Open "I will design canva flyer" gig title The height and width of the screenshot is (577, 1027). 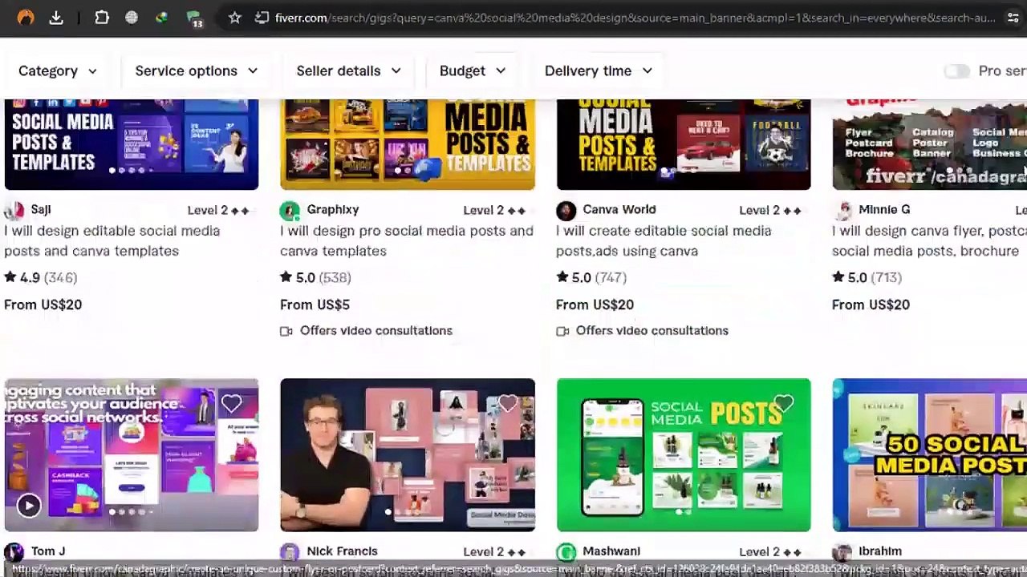[929, 240]
